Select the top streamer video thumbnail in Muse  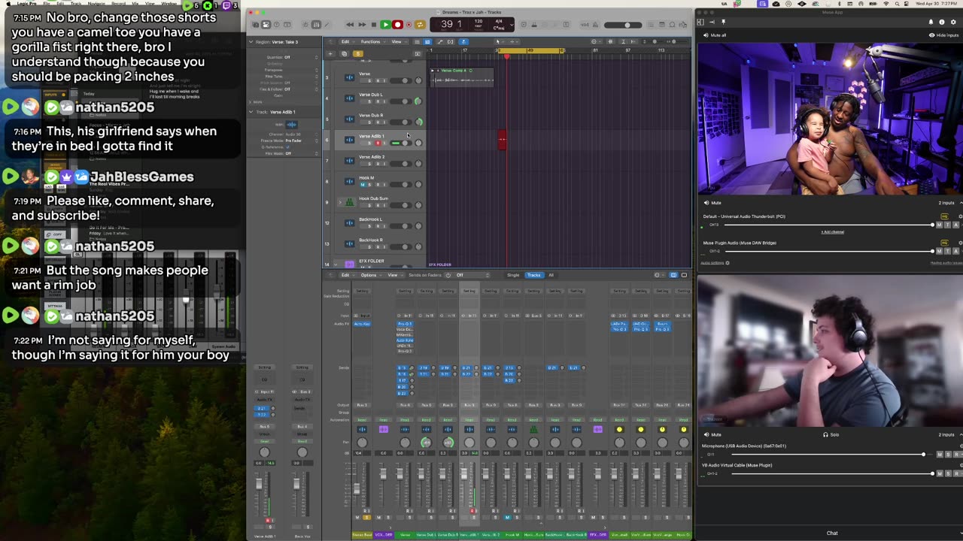830,119
